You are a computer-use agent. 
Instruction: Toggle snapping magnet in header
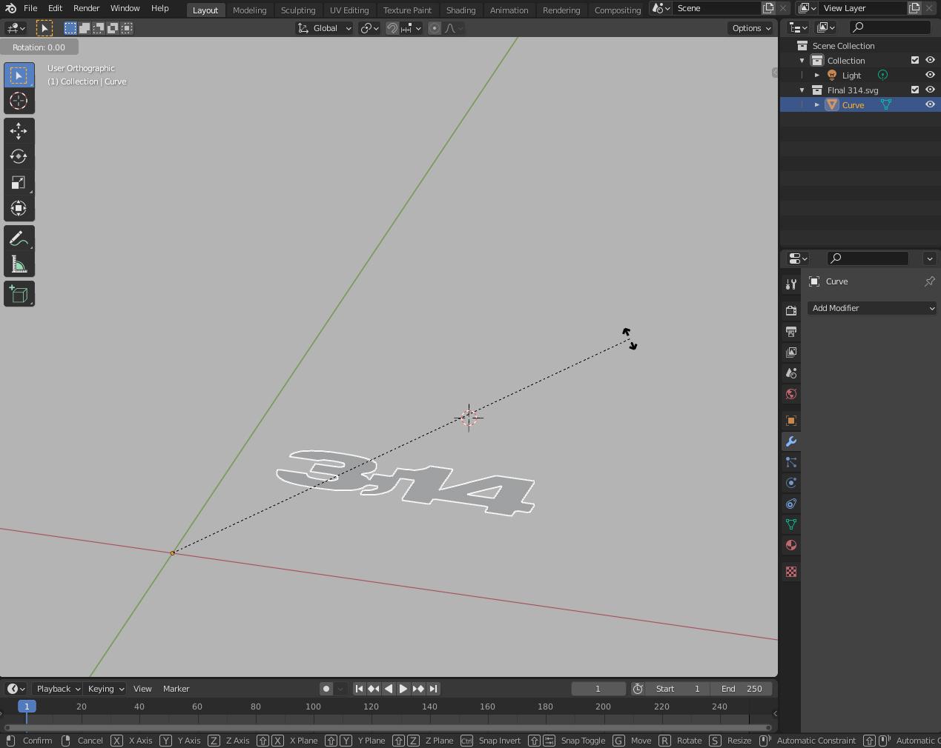tap(392, 28)
